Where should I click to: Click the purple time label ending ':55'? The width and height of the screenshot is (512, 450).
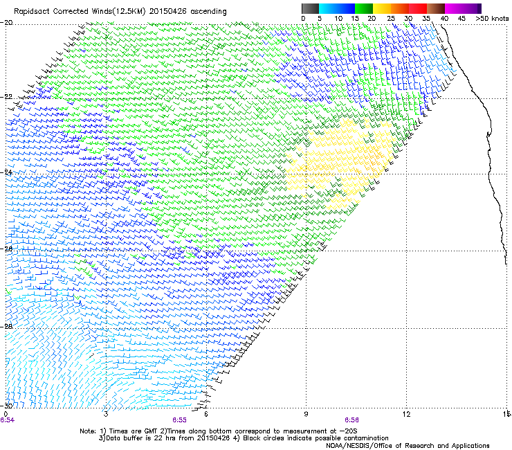pos(180,420)
